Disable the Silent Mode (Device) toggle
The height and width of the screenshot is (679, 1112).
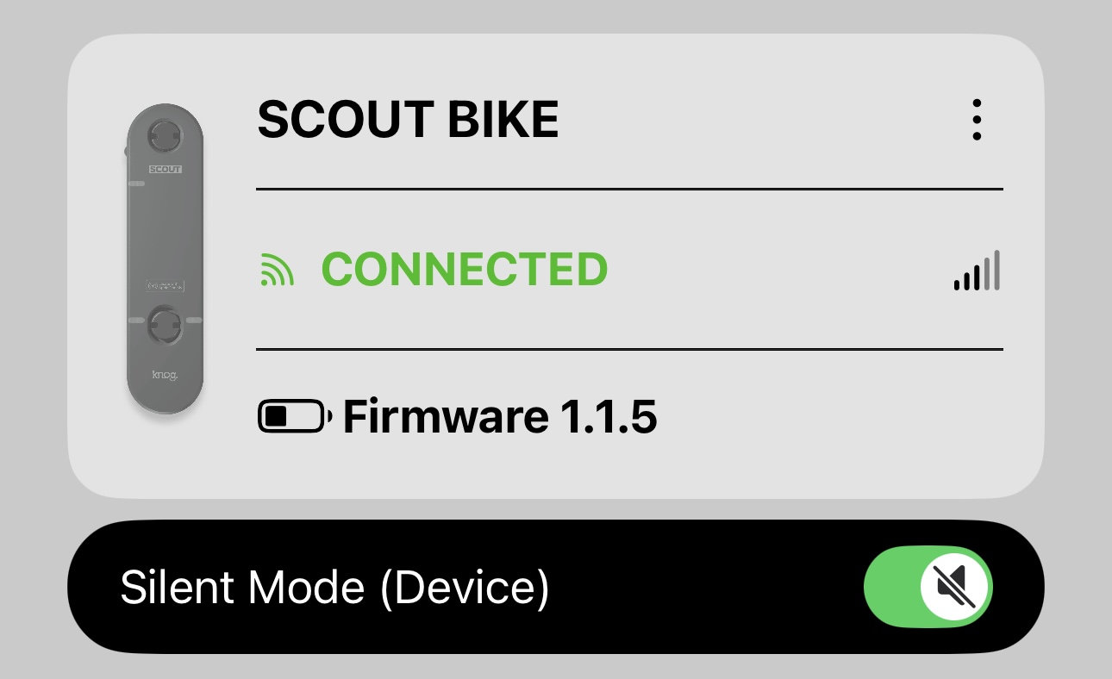tap(928, 587)
